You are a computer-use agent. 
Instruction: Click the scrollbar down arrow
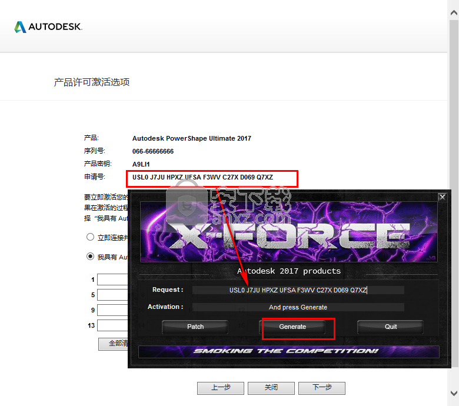[x=454, y=393]
